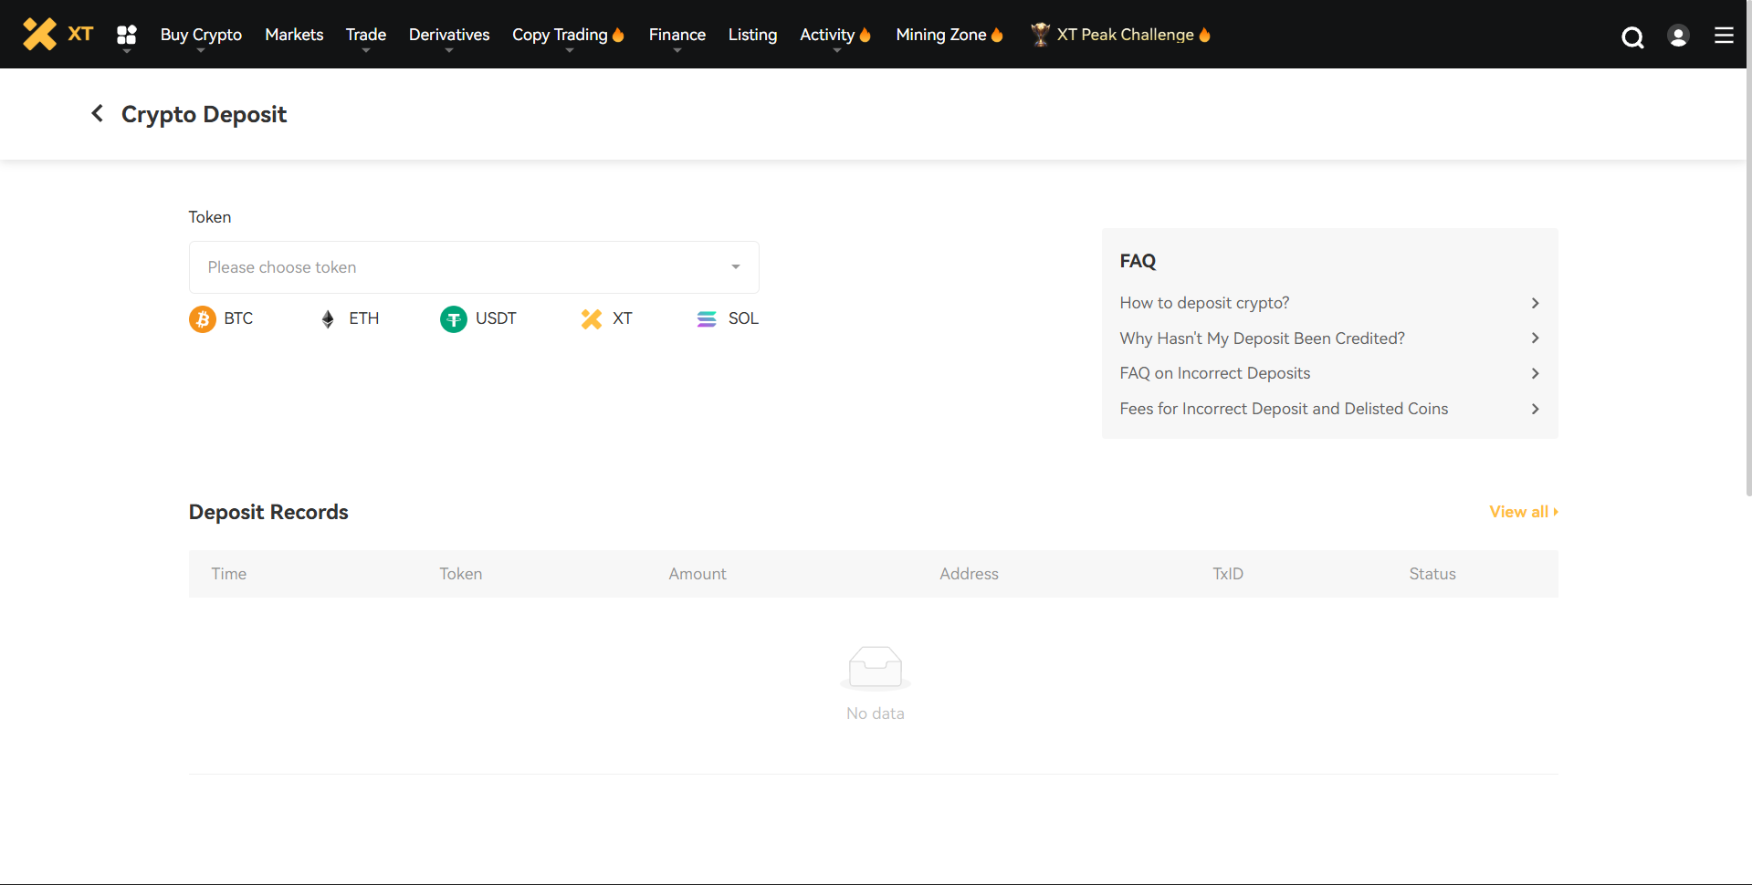Open the search magnifier icon

1632,36
